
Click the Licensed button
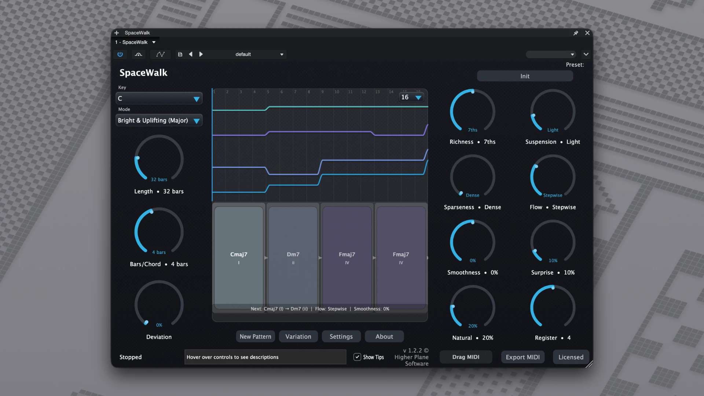571,357
